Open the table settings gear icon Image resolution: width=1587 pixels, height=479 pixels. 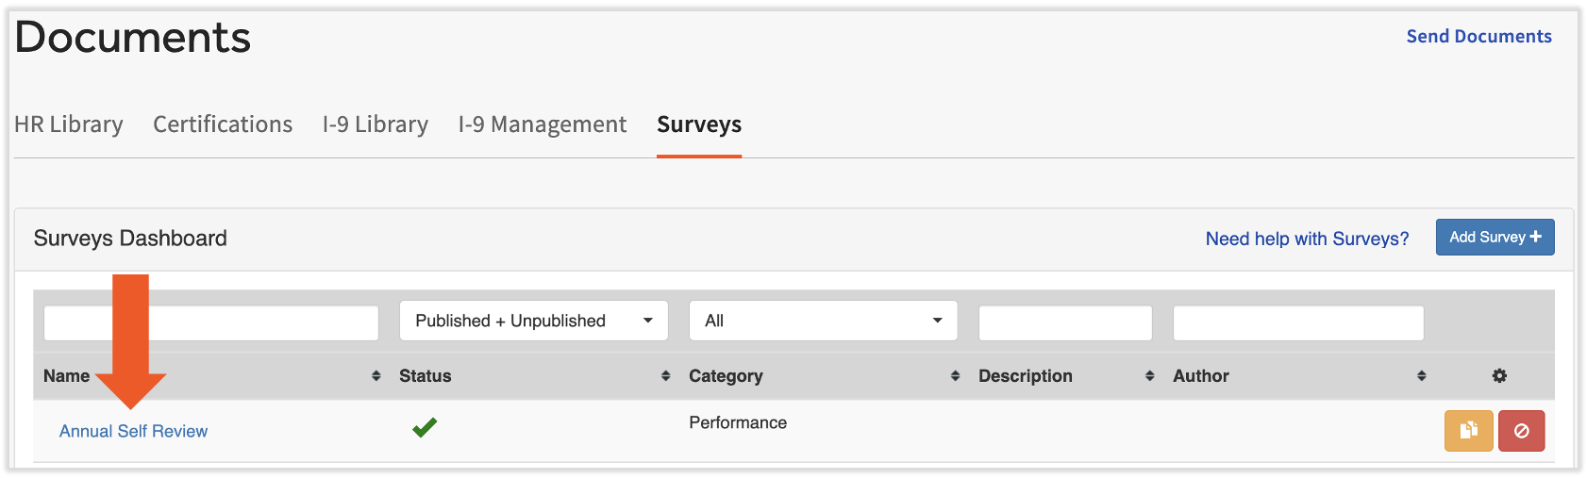click(1498, 376)
